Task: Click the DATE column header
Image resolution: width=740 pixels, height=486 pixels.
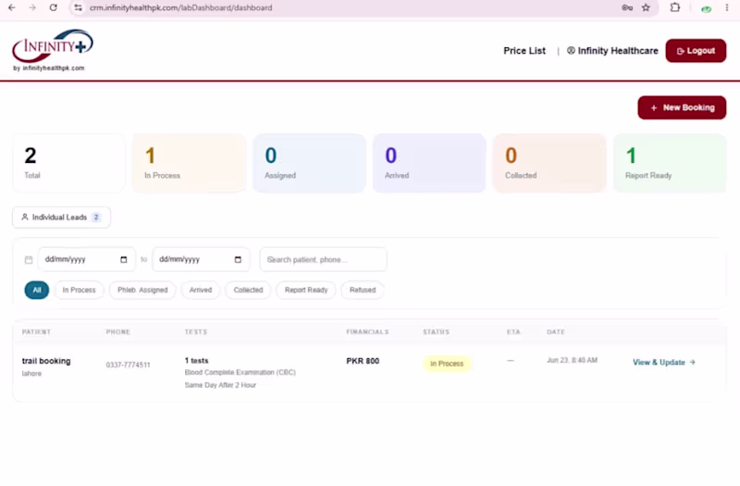Action: (556, 332)
